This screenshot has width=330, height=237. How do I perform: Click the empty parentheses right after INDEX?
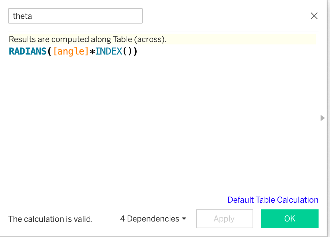(127, 52)
